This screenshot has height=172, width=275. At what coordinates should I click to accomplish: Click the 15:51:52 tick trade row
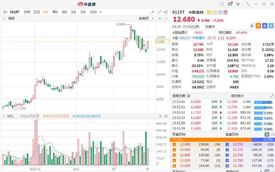coord(197,112)
